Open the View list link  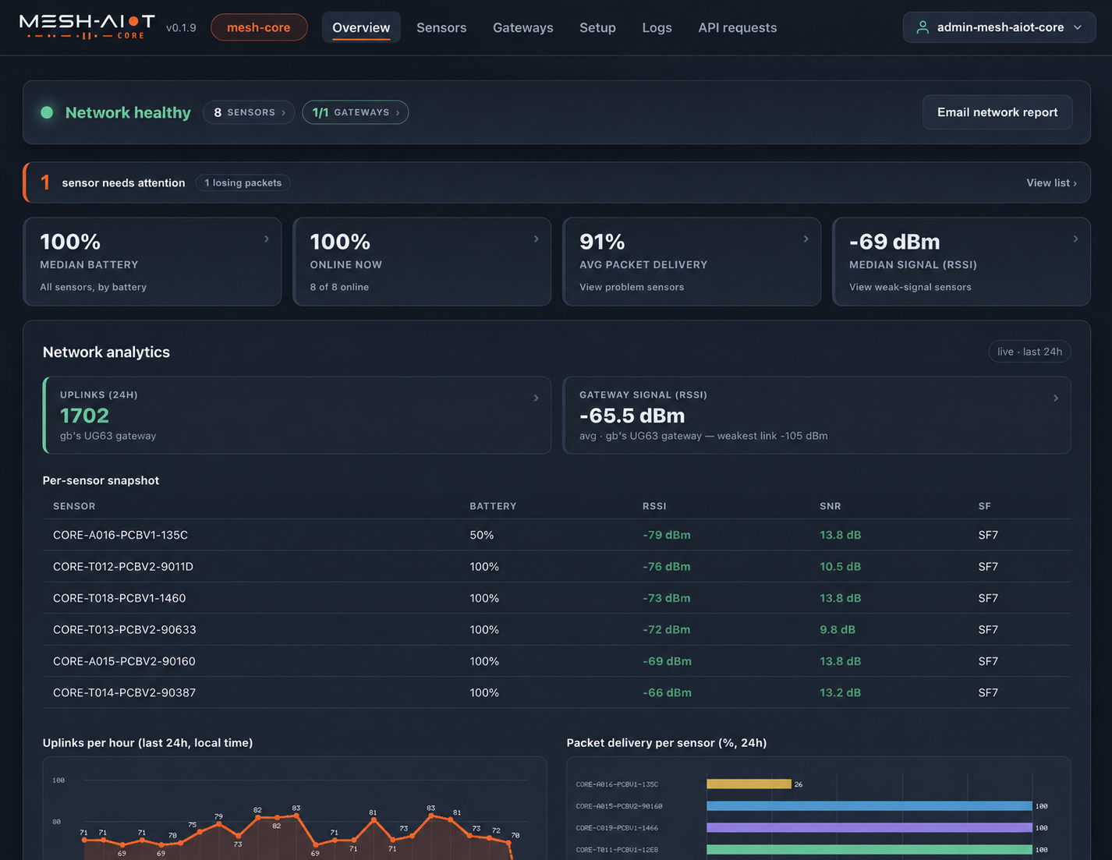[1051, 182]
